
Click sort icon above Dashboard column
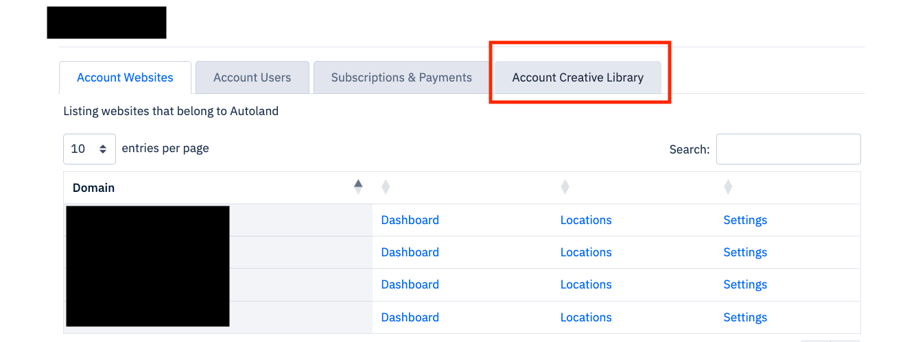pyautogui.click(x=386, y=187)
